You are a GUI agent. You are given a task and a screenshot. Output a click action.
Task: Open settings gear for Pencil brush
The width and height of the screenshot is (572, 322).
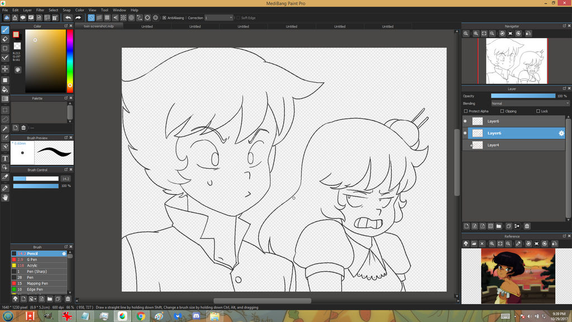click(64, 253)
